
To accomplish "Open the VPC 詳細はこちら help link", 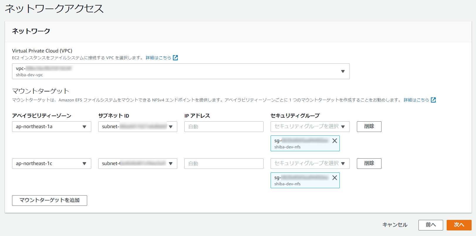I will (x=158, y=58).
